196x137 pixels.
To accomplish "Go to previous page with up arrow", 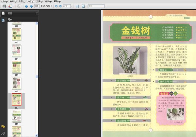I will [26, 6].
